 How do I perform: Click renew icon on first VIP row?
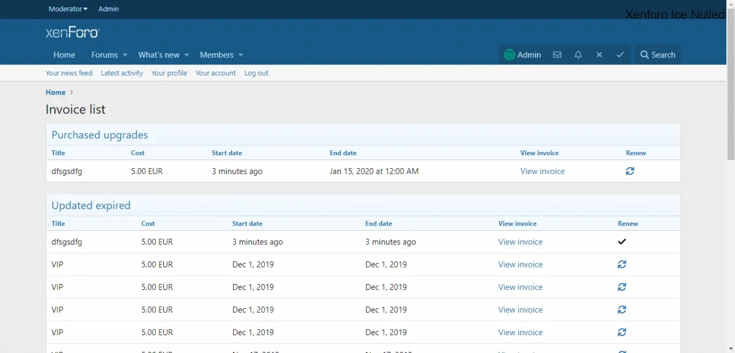coord(622,265)
